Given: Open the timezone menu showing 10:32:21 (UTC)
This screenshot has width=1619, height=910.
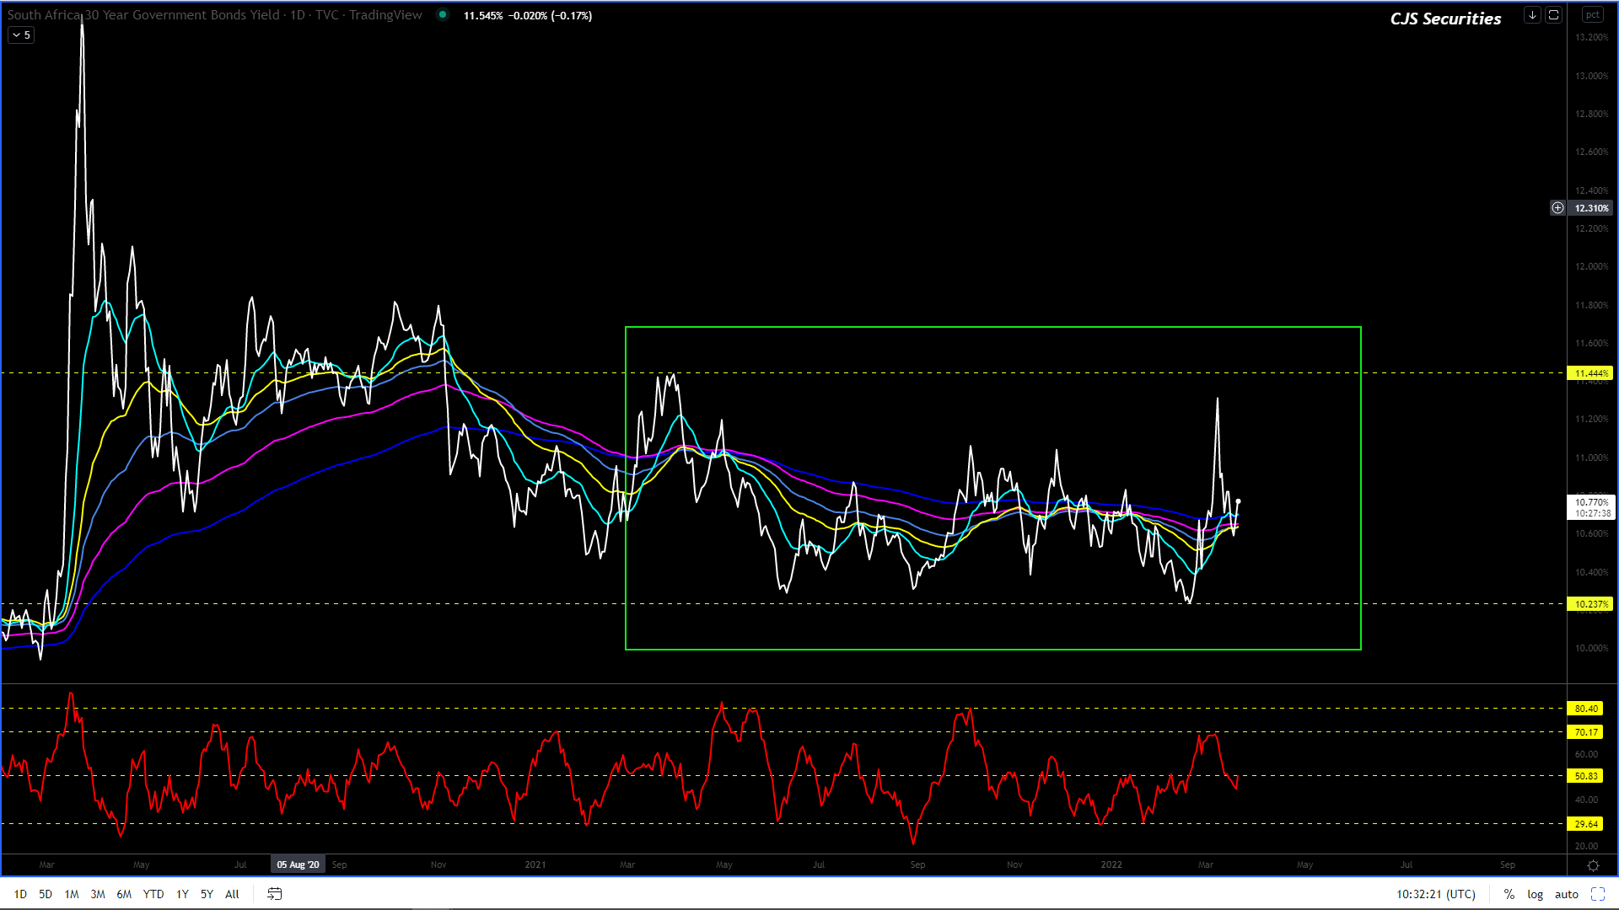Looking at the screenshot, I should pyautogui.click(x=1435, y=894).
